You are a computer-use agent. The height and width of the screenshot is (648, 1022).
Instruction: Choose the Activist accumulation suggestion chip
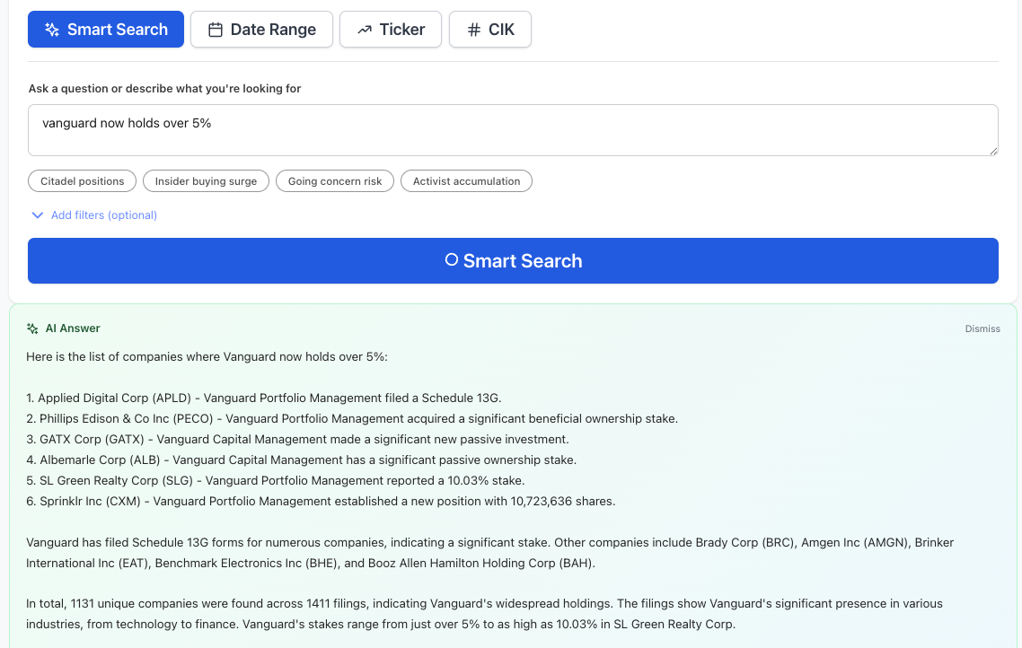tap(467, 181)
